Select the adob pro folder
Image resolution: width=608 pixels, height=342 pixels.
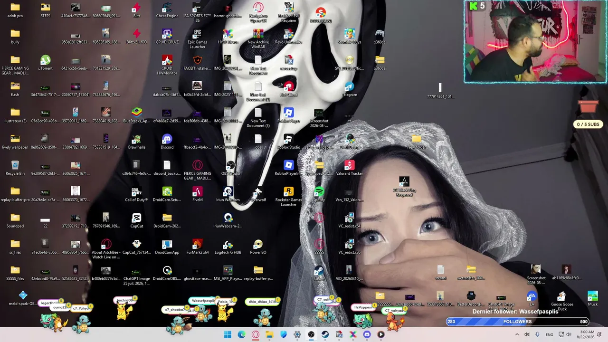(15, 10)
